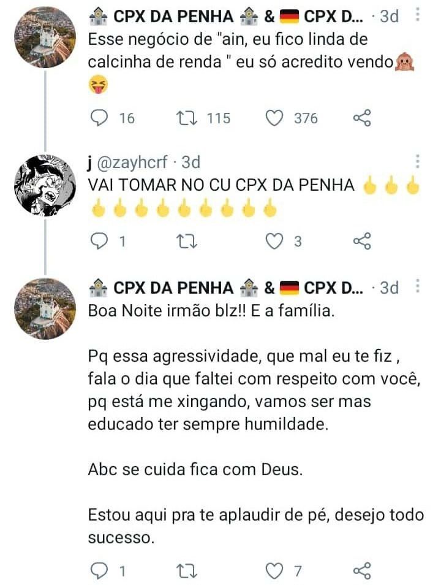Open more options on @zayhcrf's tweet

(418, 161)
